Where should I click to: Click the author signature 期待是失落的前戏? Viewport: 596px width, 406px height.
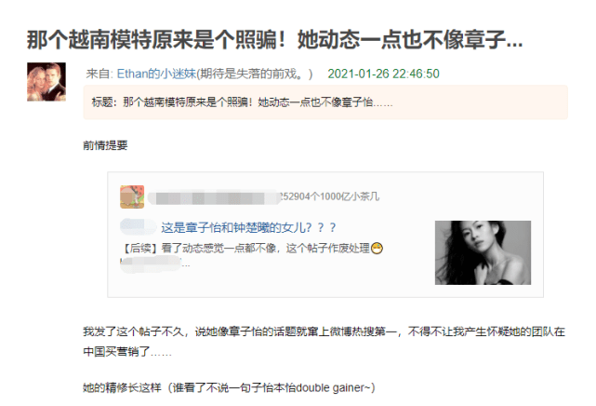coord(254,74)
